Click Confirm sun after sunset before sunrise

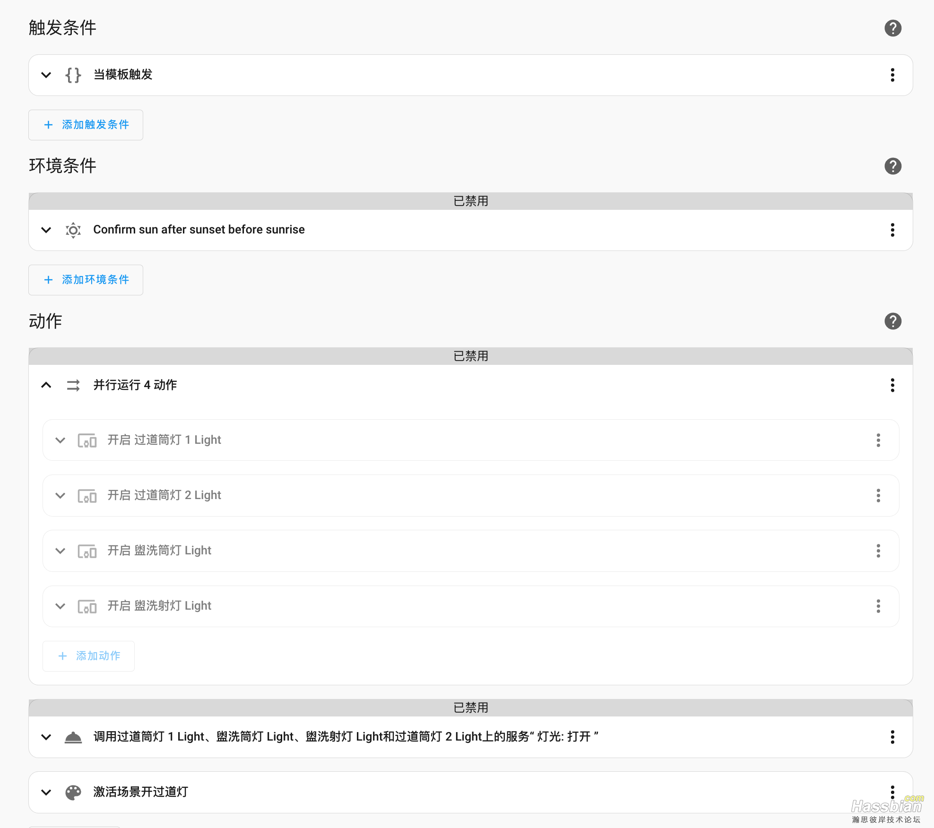(199, 230)
